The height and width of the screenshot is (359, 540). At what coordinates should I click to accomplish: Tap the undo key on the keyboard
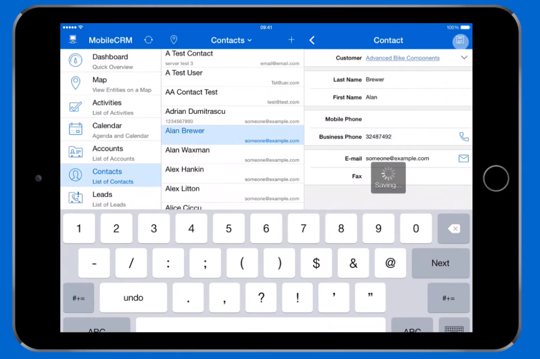[133, 298]
